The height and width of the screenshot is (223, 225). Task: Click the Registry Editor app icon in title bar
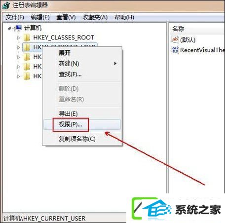(6, 5)
